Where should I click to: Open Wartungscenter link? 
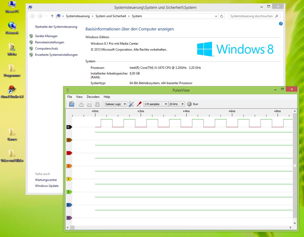pos(46,180)
